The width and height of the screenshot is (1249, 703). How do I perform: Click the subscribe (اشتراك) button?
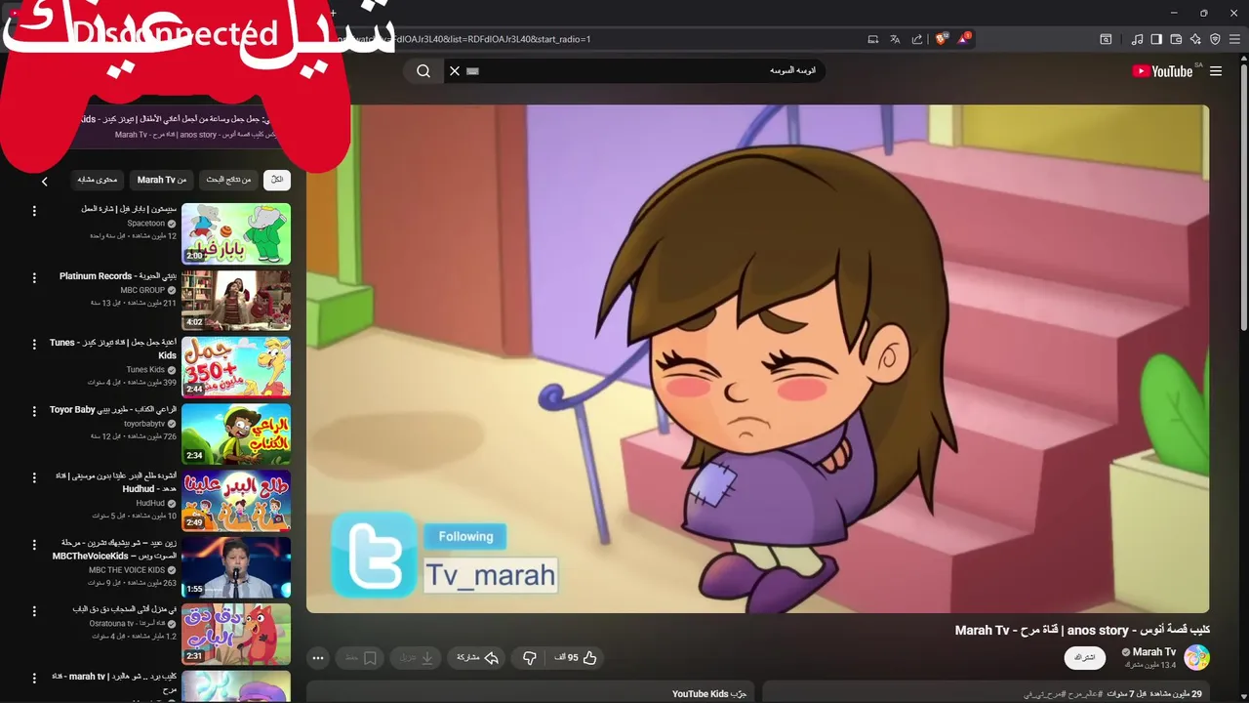tap(1084, 657)
